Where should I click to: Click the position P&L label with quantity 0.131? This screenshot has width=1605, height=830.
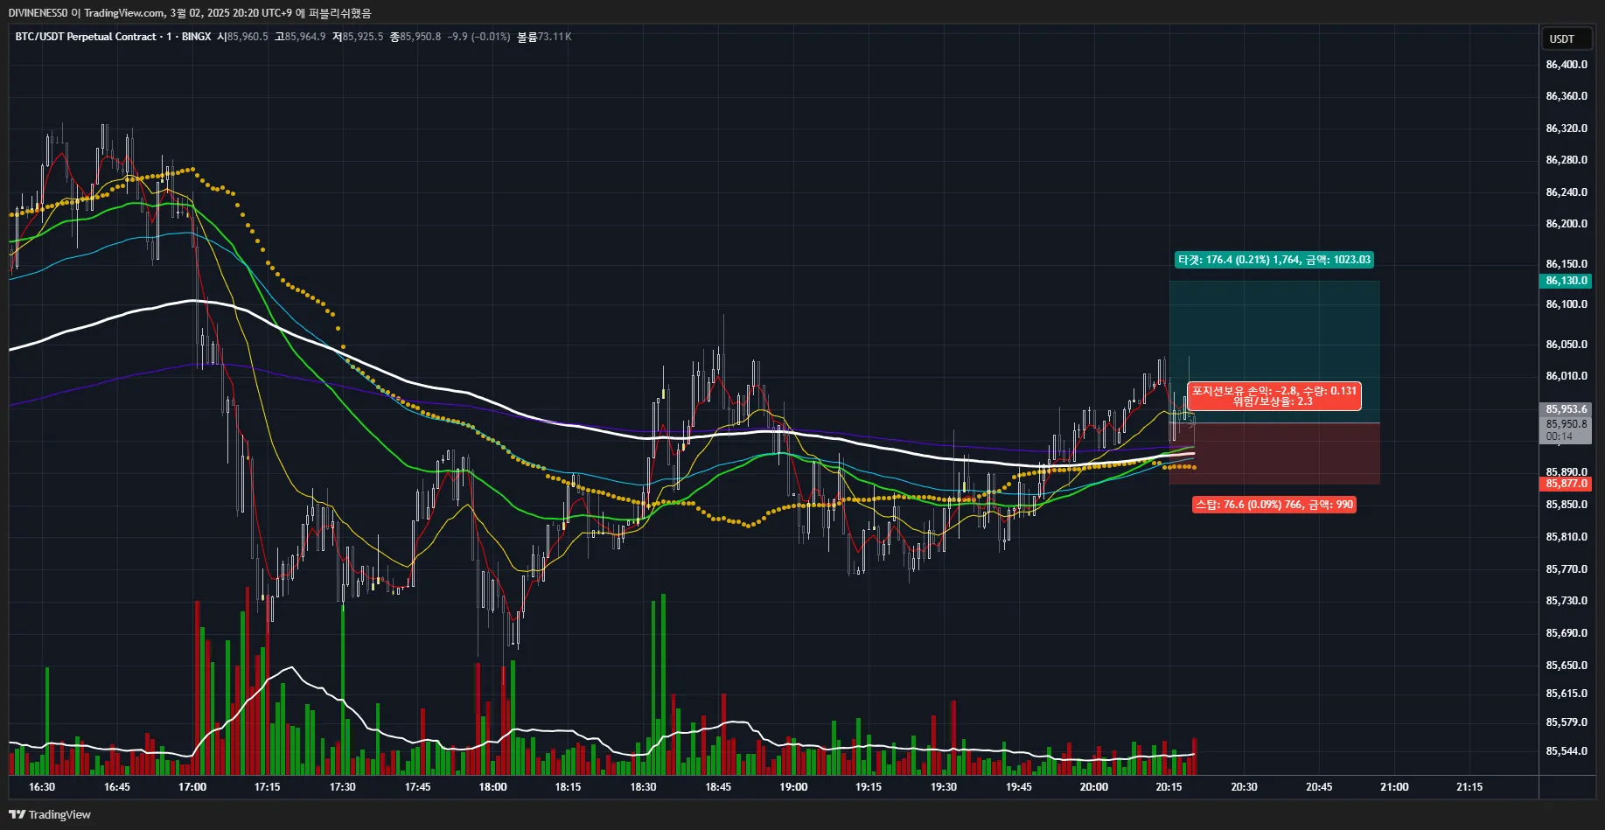pos(1274,396)
